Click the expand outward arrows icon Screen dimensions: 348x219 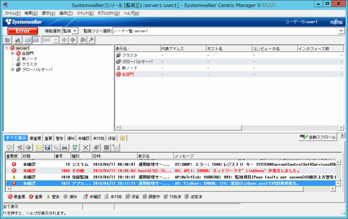(x=72, y=40)
